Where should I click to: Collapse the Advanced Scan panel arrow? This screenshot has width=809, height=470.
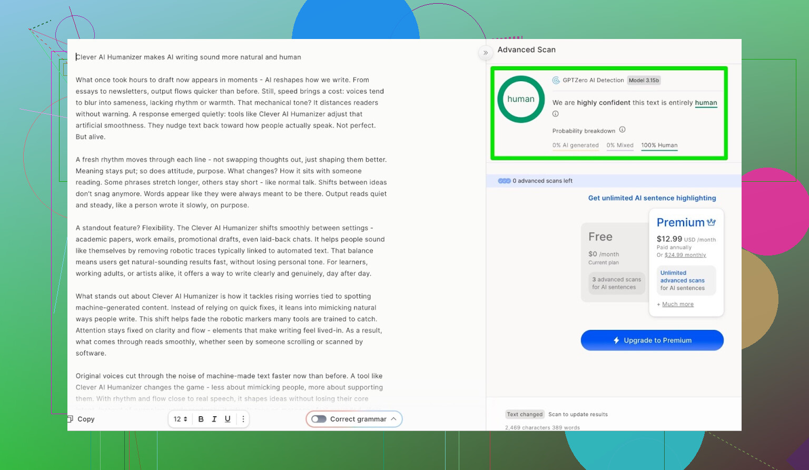point(486,53)
